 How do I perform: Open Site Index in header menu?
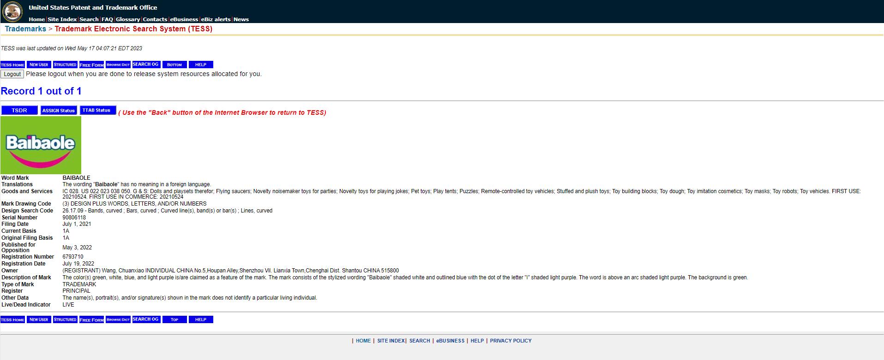[62, 19]
